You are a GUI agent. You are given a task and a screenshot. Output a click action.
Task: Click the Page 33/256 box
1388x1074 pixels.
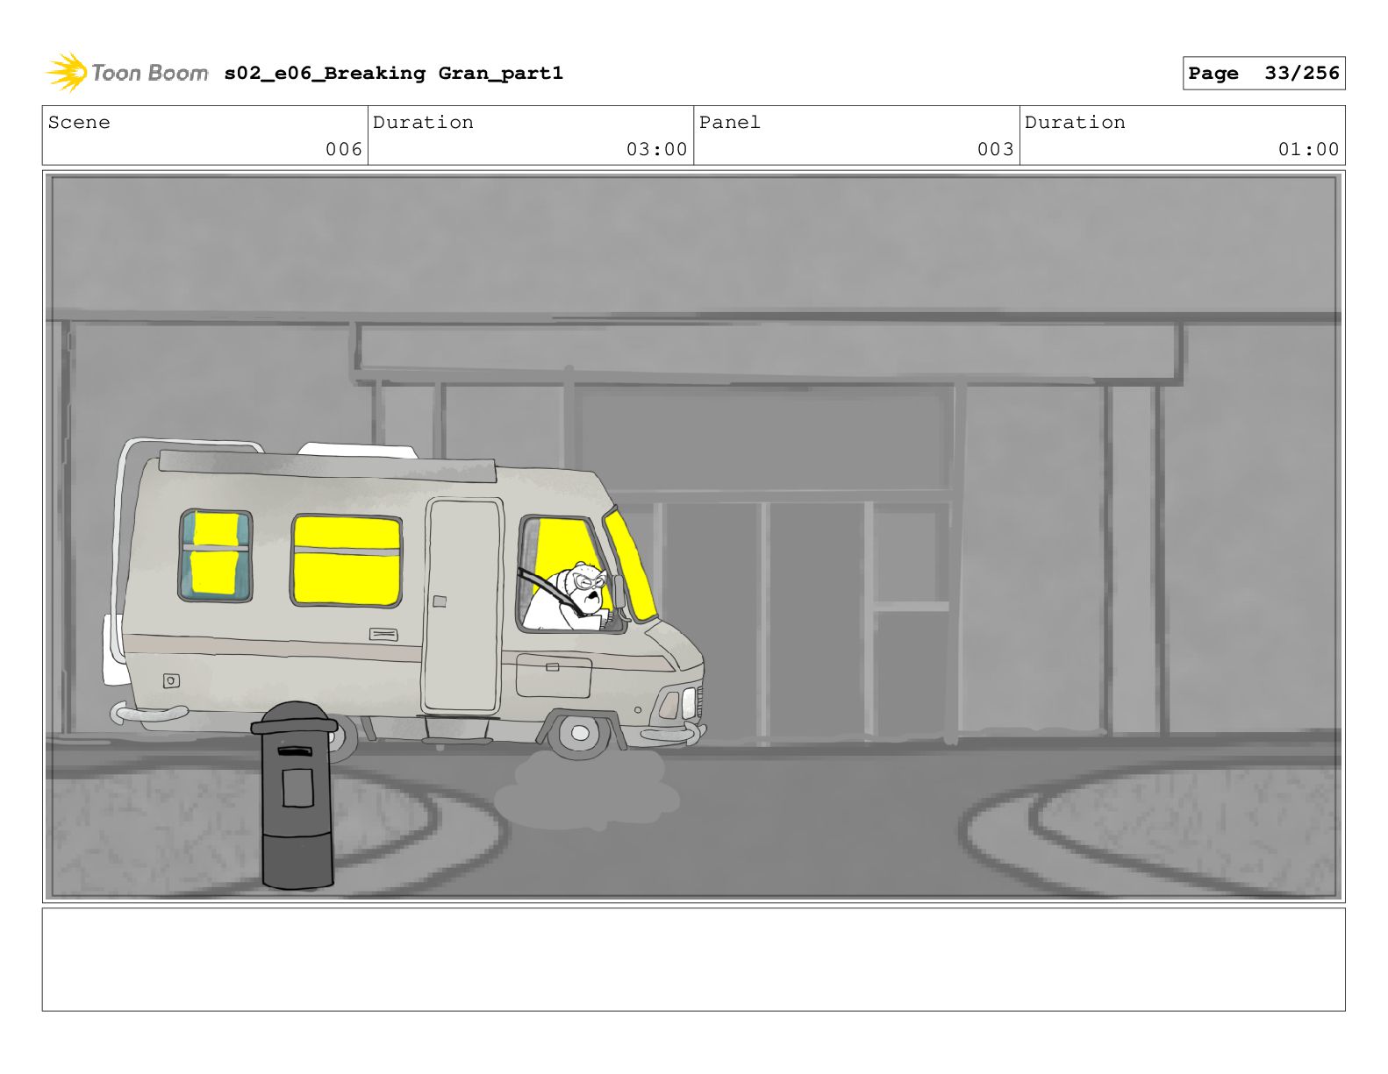1263,74
